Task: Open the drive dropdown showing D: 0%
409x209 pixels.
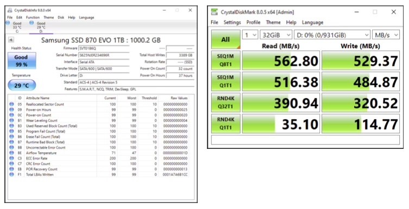Action: click(x=332, y=35)
